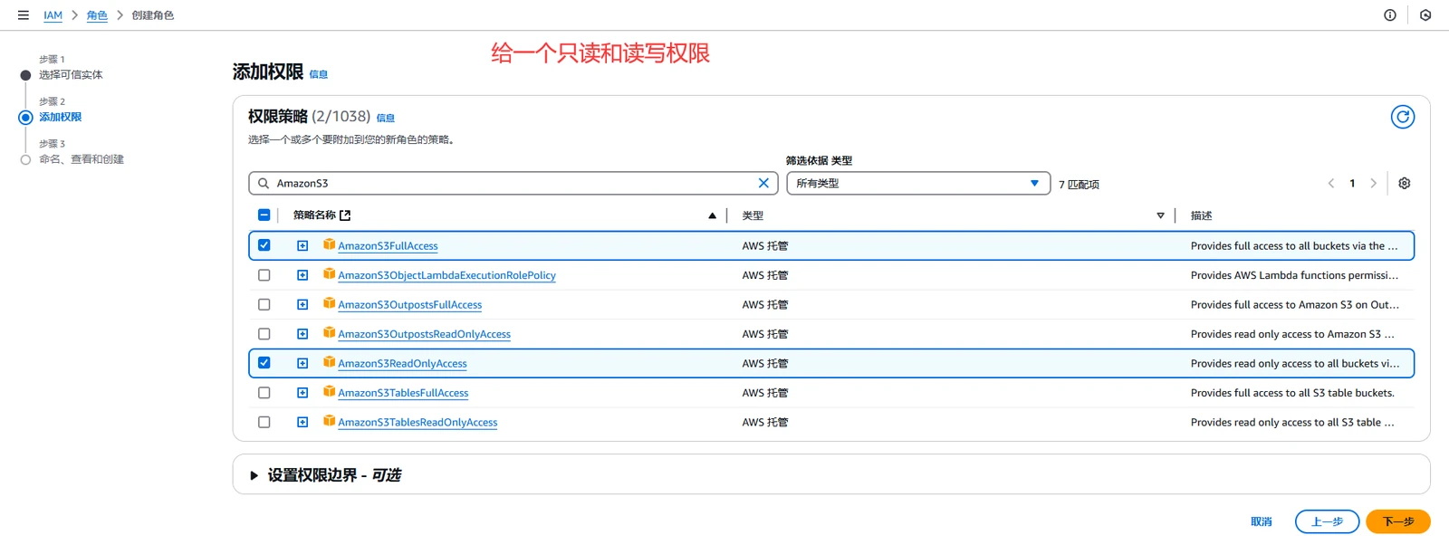The height and width of the screenshot is (554, 1449).
Task: Click 下一步 button
Action: (1398, 521)
